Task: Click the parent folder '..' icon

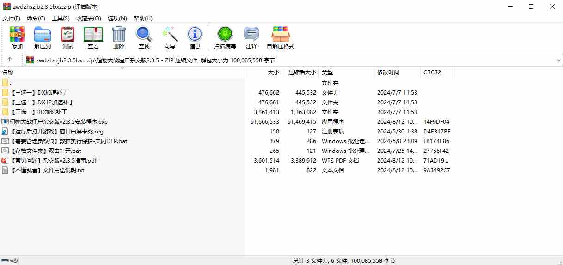Action: click(5, 83)
